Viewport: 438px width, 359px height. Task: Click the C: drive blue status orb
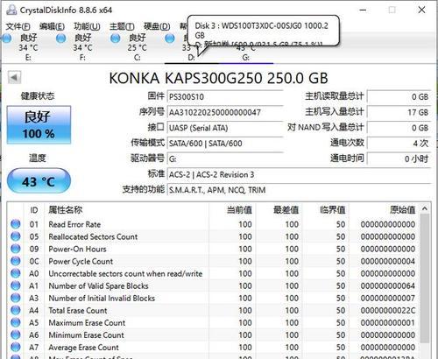click(116, 39)
